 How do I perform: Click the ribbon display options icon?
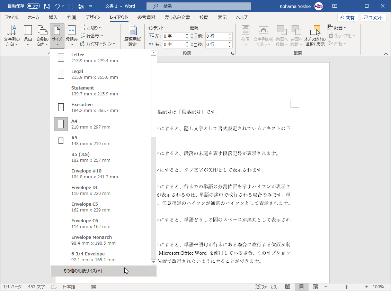pyautogui.click(x=335, y=6)
